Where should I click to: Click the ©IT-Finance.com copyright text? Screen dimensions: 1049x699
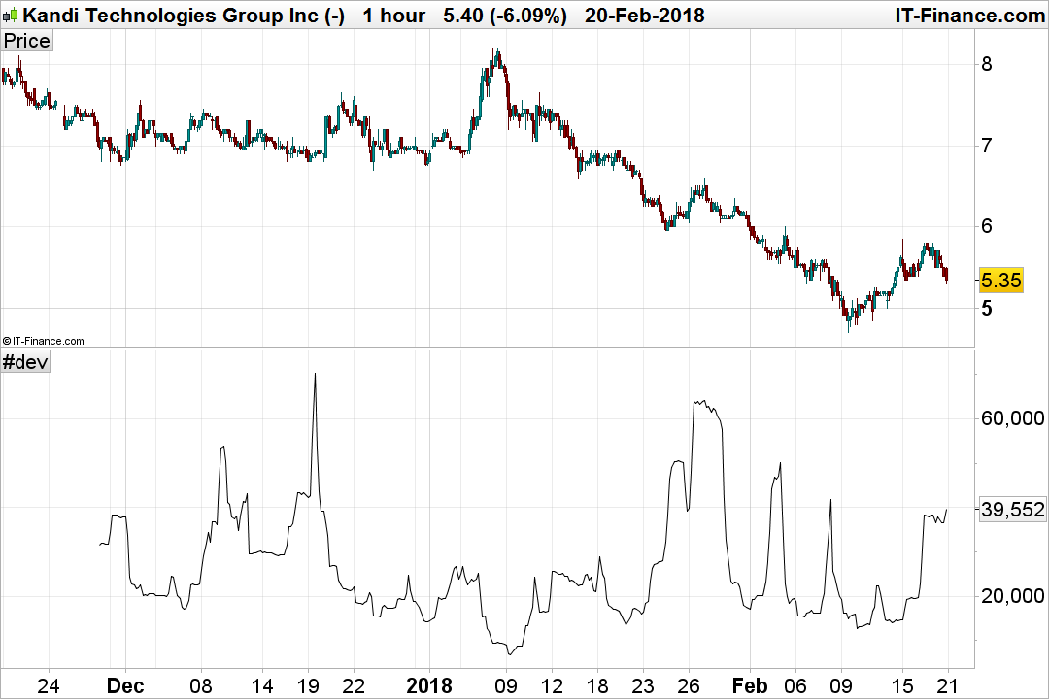[x=43, y=341]
